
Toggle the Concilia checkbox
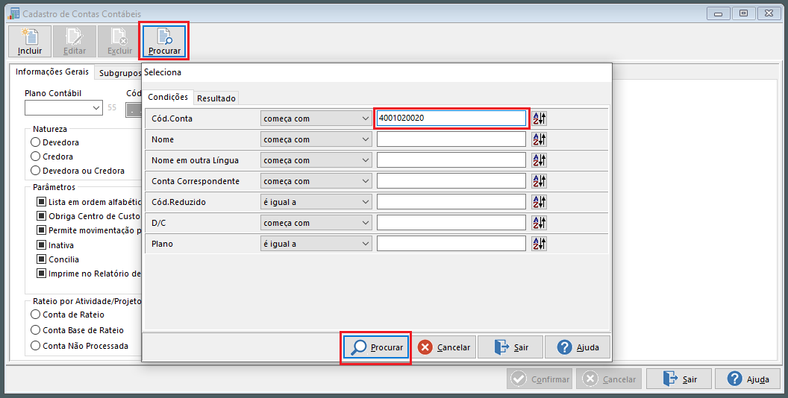coord(41,259)
